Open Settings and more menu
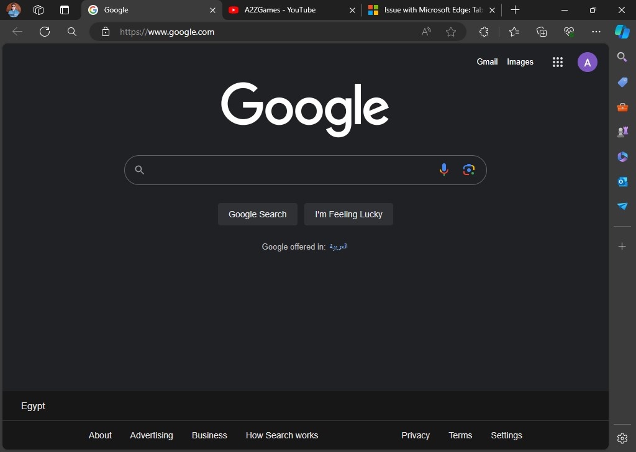Image resolution: width=636 pixels, height=452 pixels. pyautogui.click(x=596, y=32)
